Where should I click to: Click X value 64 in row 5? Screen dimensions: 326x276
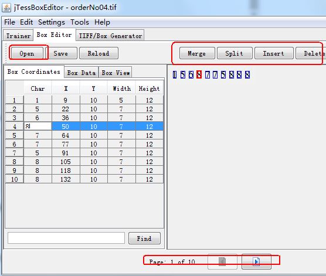pyautogui.click(x=66, y=135)
